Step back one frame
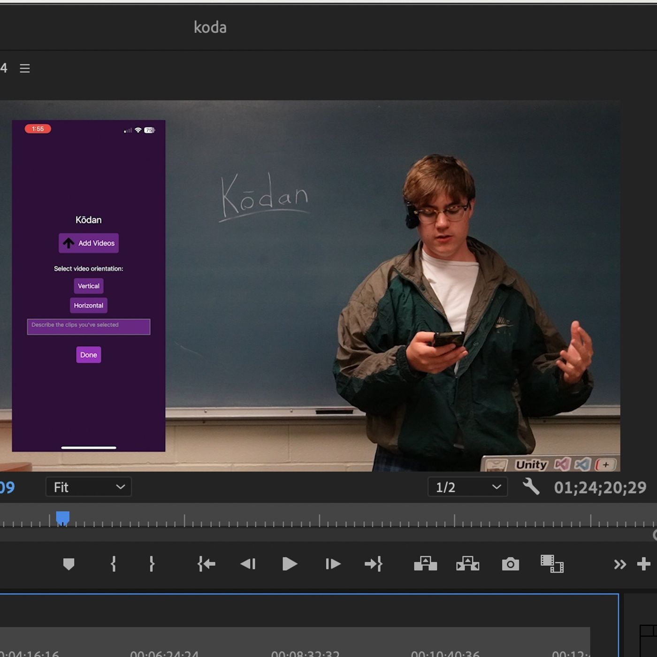This screenshot has width=657, height=657. [248, 564]
